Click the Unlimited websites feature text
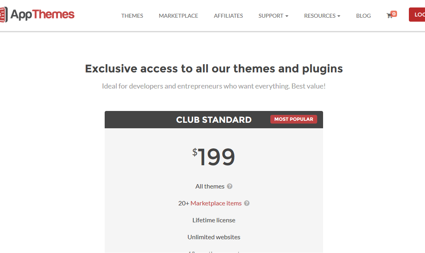425x253 pixels. click(x=214, y=237)
